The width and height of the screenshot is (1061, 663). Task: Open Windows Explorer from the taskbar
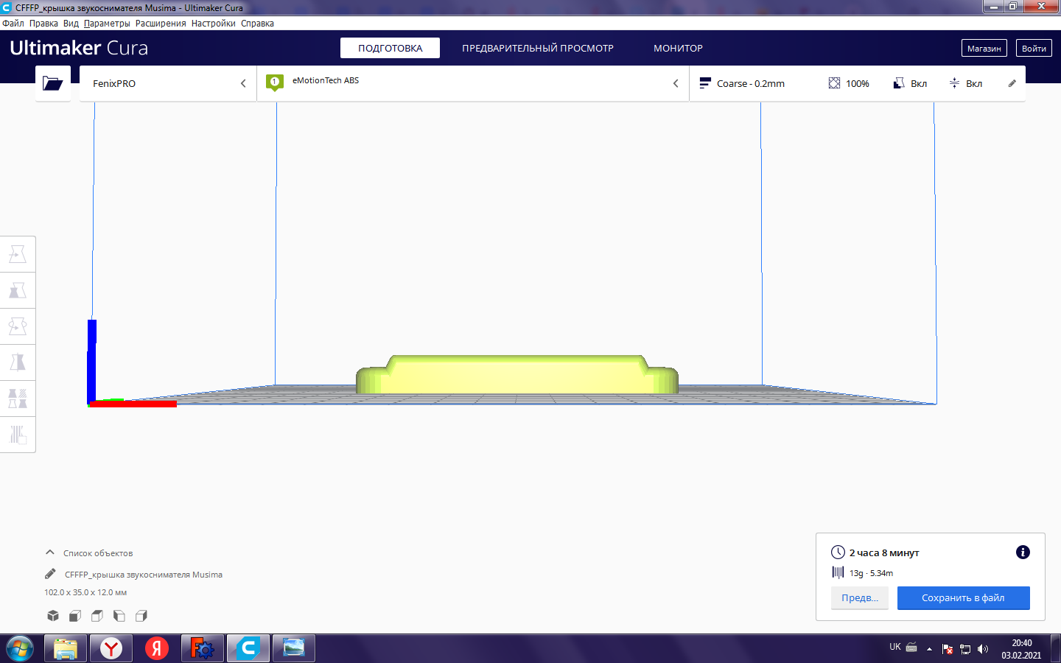66,648
